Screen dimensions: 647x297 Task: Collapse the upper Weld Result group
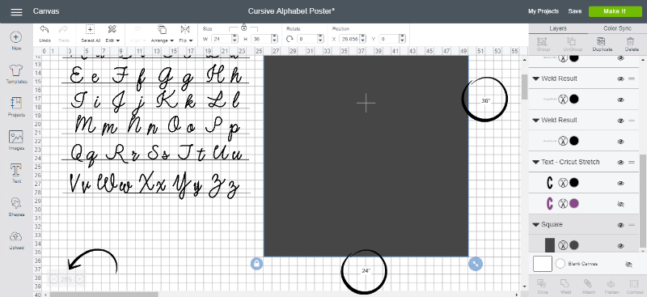click(x=536, y=78)
